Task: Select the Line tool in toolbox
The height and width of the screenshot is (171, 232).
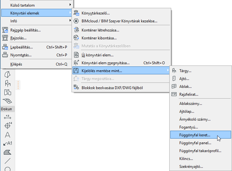Action: coord(8,161)
